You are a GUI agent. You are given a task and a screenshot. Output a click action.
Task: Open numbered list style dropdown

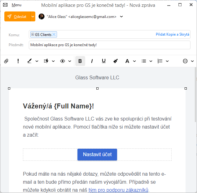[x=167, y=61]
